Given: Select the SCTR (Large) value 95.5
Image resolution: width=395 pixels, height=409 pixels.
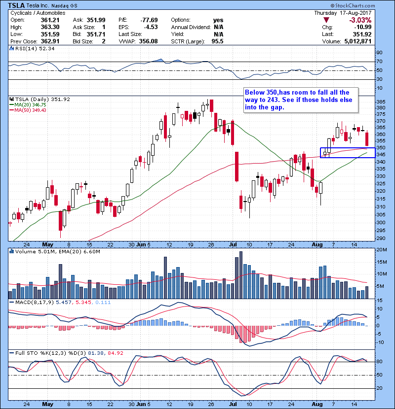Looking at the screenshot, I should click(218, 41).
